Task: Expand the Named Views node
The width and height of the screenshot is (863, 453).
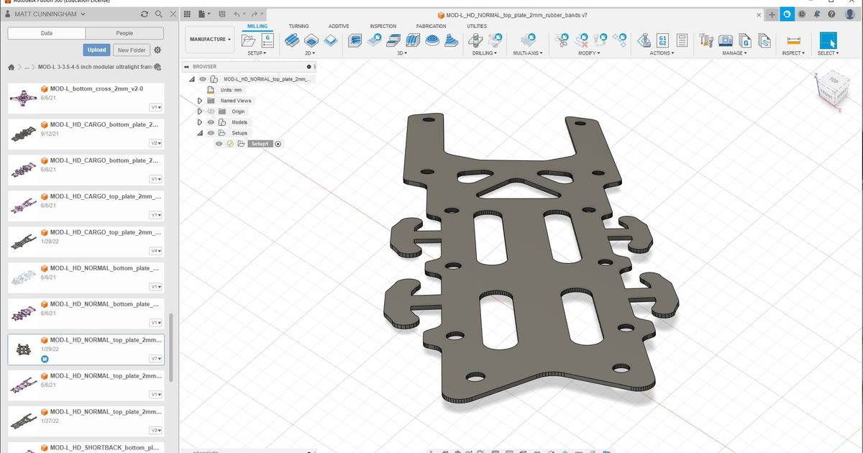Action: point(201,100)
